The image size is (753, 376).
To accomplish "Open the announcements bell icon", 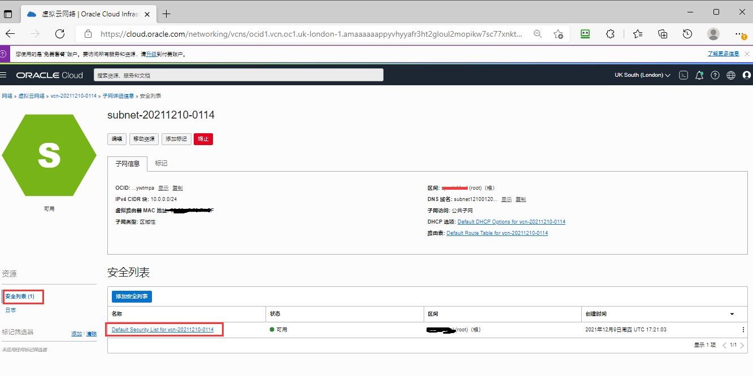I will coord(699,75).
